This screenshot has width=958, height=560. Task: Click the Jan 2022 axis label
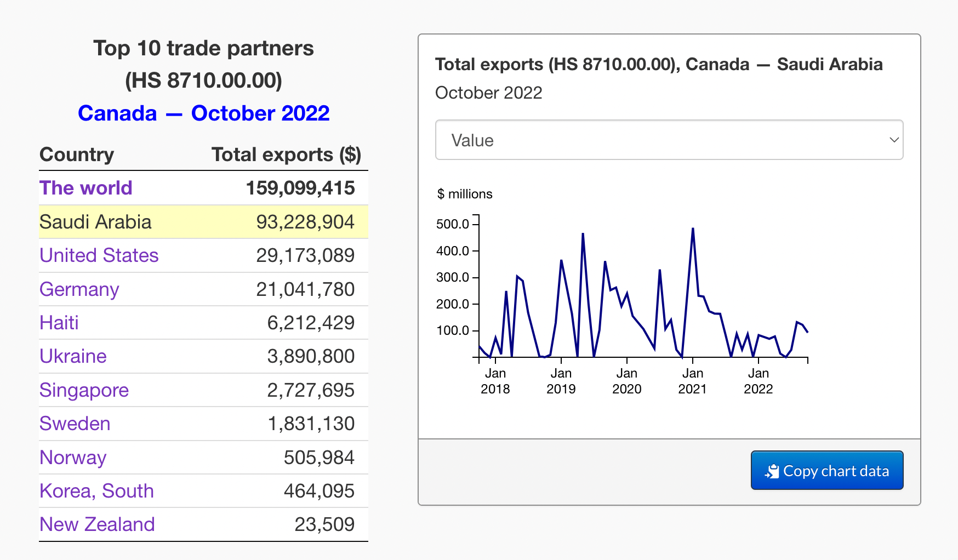click(759, 381)
